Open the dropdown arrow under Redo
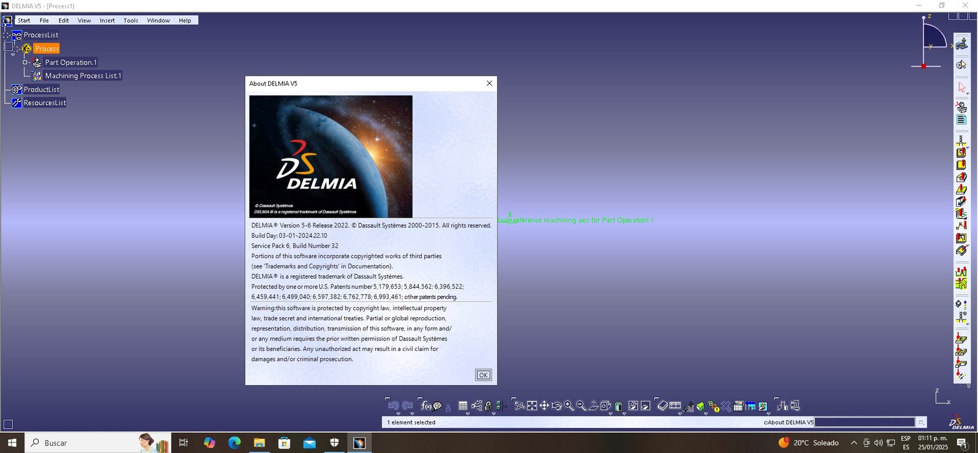 412,414
